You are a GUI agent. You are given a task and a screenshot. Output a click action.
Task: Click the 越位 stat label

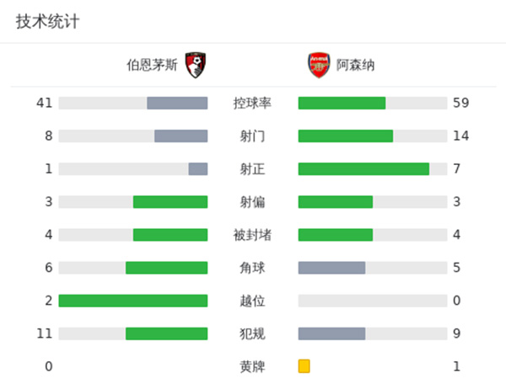pos(252,301)
